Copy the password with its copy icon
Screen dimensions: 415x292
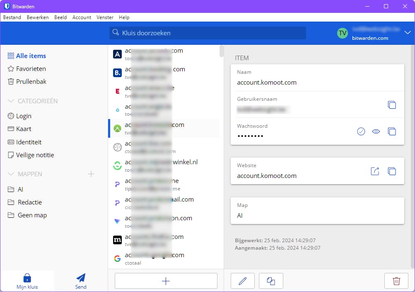(392, 131)
